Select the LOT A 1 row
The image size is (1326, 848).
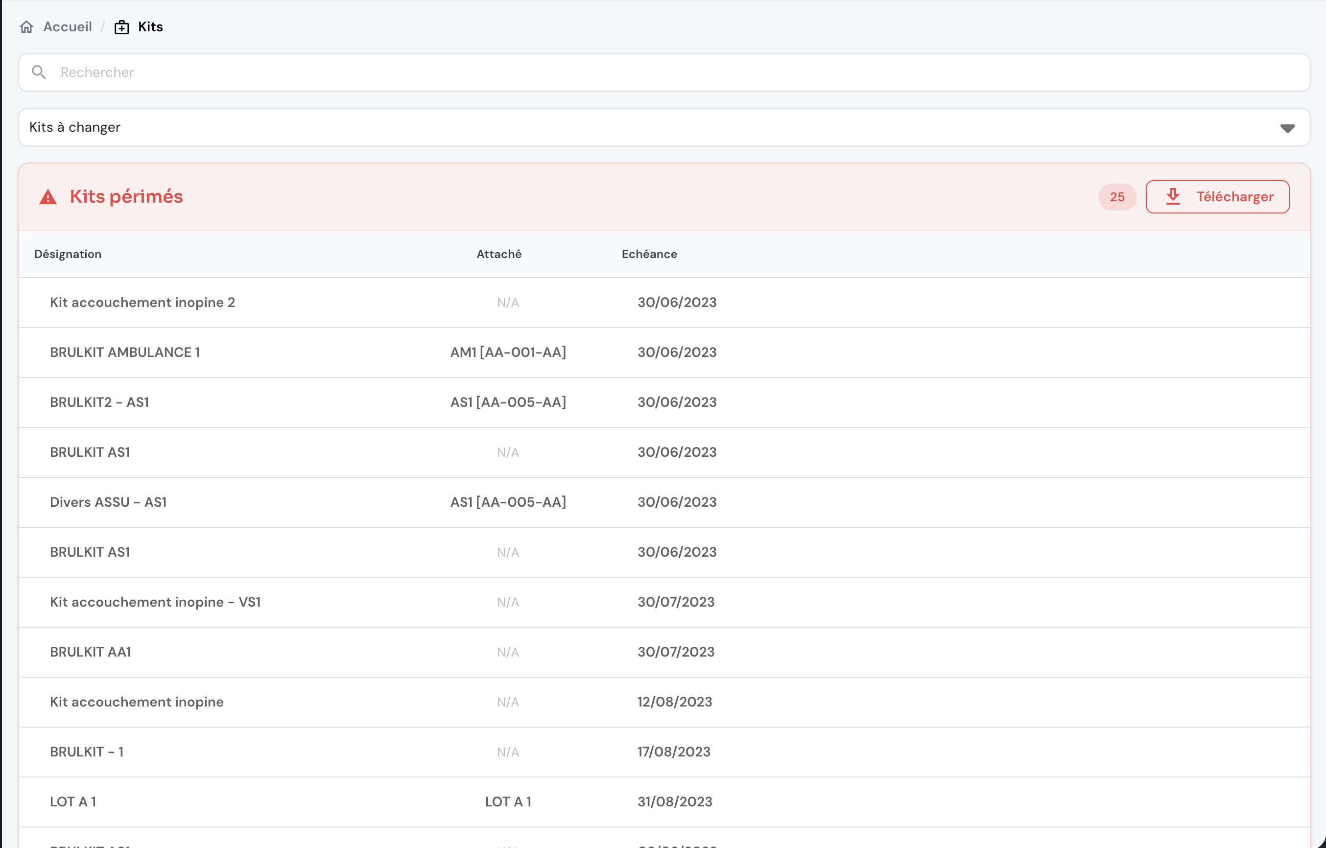(x=73, y=802)
